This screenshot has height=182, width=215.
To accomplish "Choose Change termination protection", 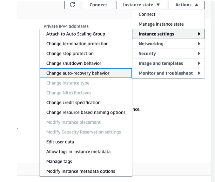I will tap(77, 44).
